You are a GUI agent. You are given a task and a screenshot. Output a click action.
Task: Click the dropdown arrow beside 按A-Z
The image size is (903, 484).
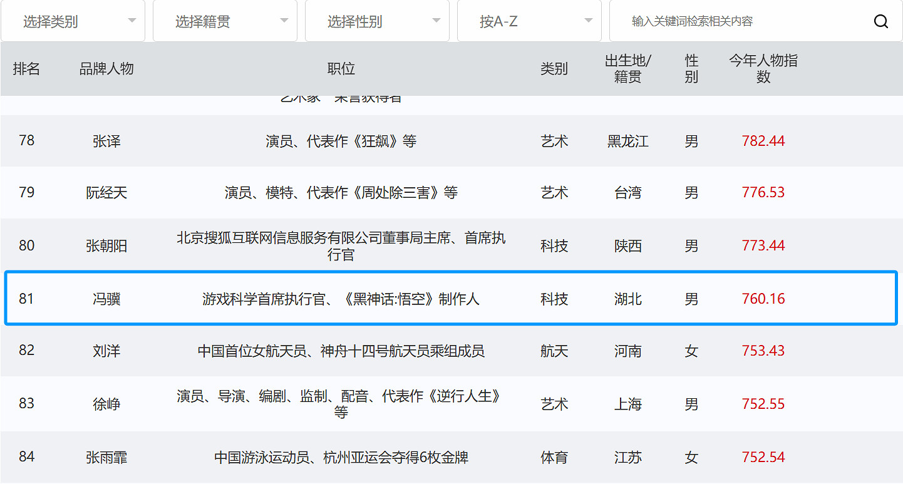click(x=587, y=21)
